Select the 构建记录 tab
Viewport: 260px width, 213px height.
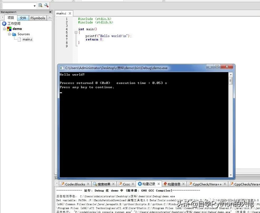coord(149,184)
